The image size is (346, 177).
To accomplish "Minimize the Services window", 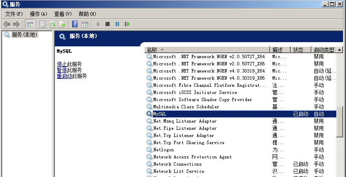I will click(x=325, y=4).
